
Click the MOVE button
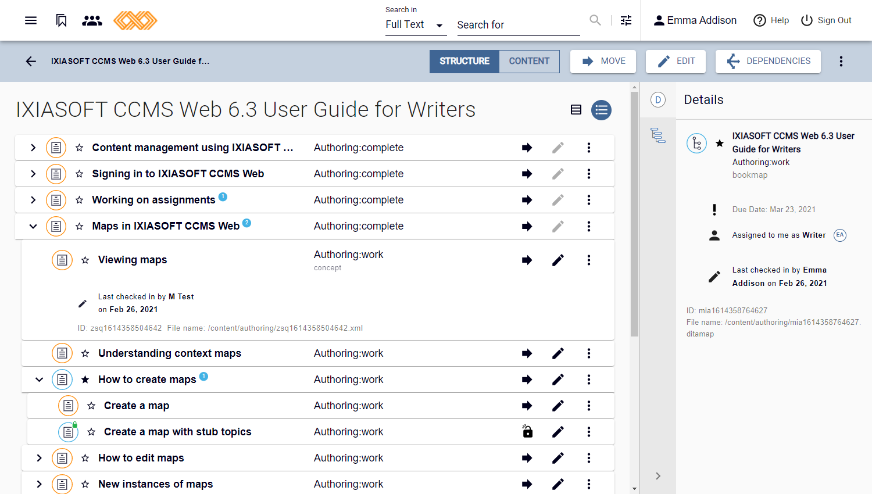pos(603,61)
